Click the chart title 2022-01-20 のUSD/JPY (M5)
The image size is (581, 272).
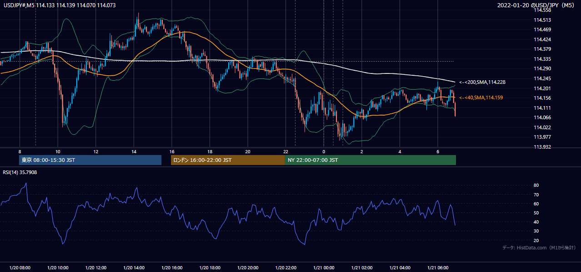click(537, 5)
